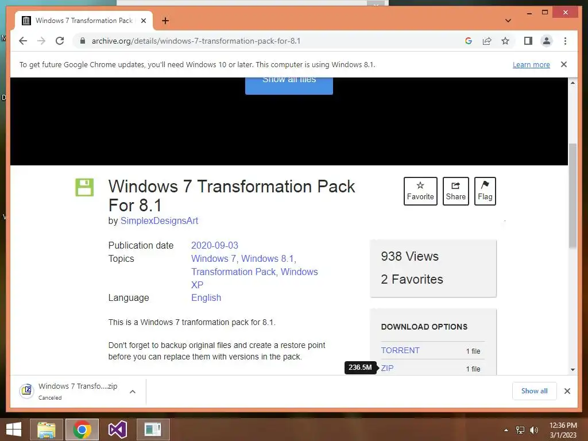Reload the archive.org page
The width and height of the screenshot is (588, 441).
pyautogui.click(x=60, y=41)
